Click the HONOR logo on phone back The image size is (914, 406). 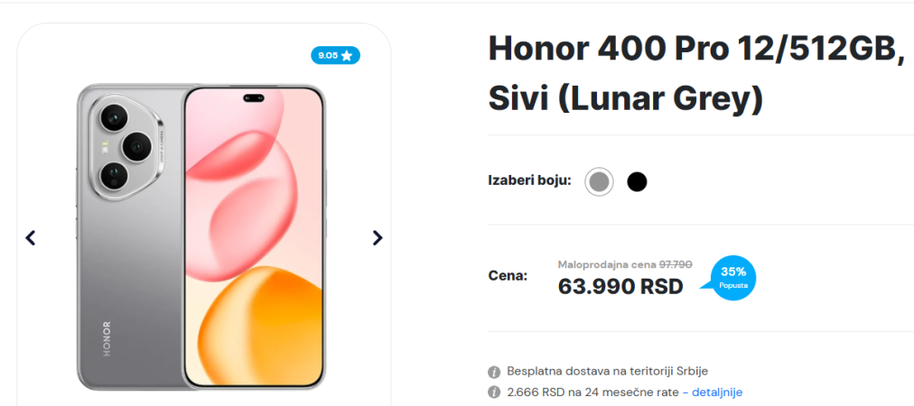pos(107,338)
